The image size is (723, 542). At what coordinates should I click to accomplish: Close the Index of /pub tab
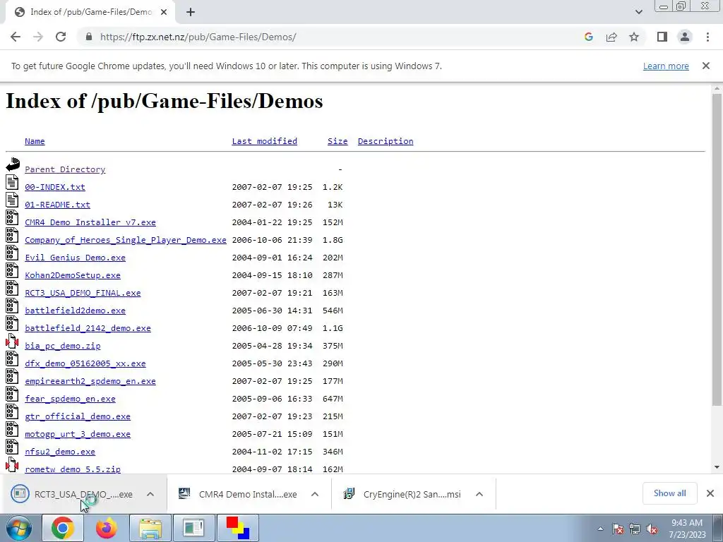coord(164,13)
